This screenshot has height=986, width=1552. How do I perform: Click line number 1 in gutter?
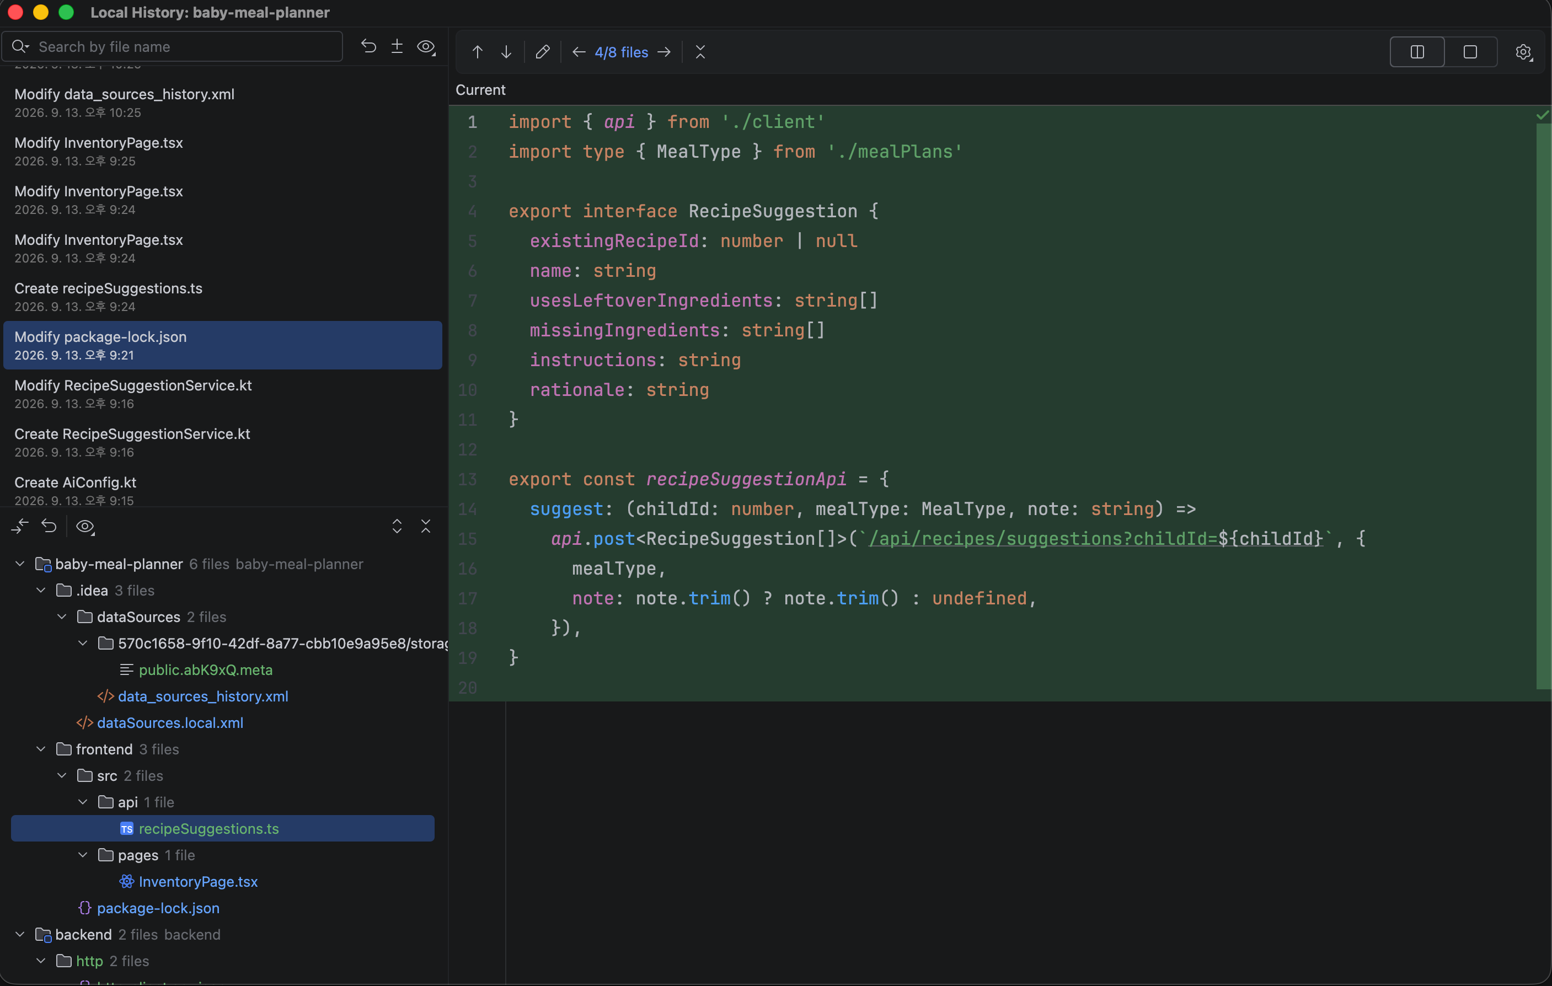(x=473, y=122)
